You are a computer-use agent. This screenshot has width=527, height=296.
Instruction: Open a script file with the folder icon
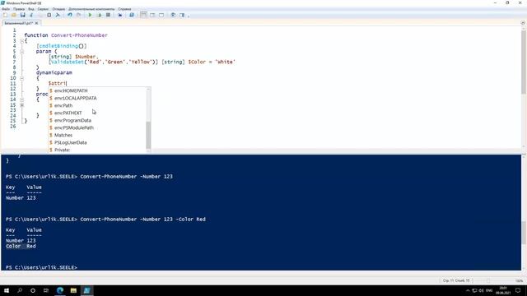tap(14, 15)
